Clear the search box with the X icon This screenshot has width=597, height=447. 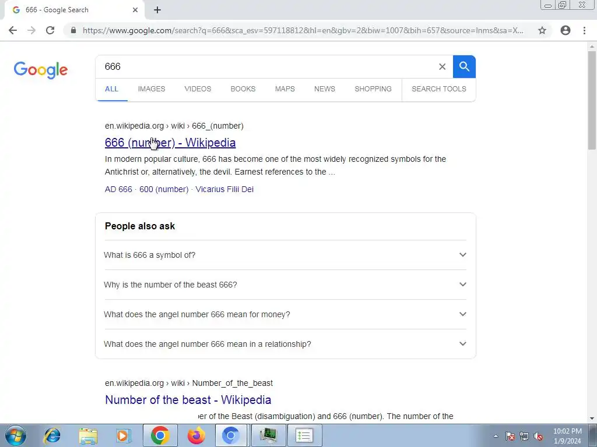coord(442,66)
